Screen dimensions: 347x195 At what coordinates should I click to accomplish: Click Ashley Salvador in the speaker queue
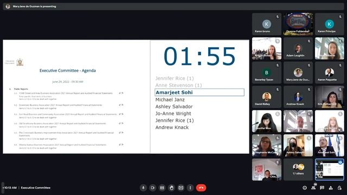click(174, 107)
